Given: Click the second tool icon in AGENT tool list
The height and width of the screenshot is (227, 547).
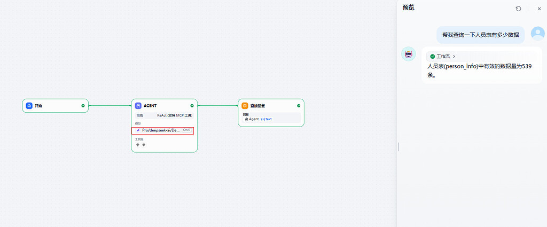Looking at the screenshot, I should click(144, 145).
